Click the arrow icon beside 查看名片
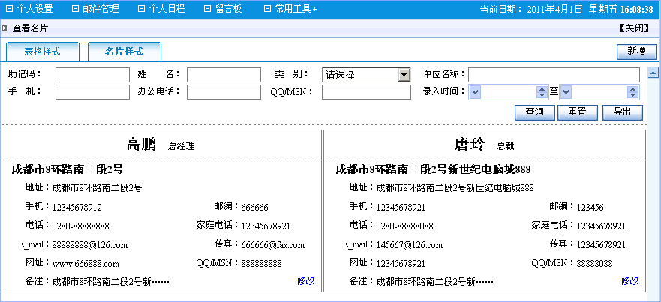This screenshot has width=661, height=302. 5,28
